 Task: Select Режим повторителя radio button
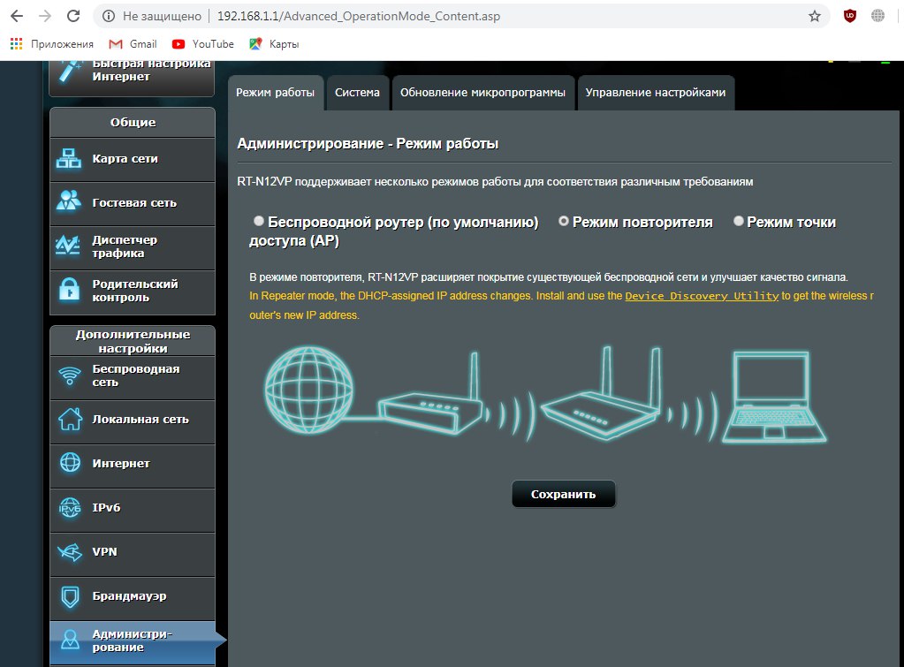[x=564, y=221]
